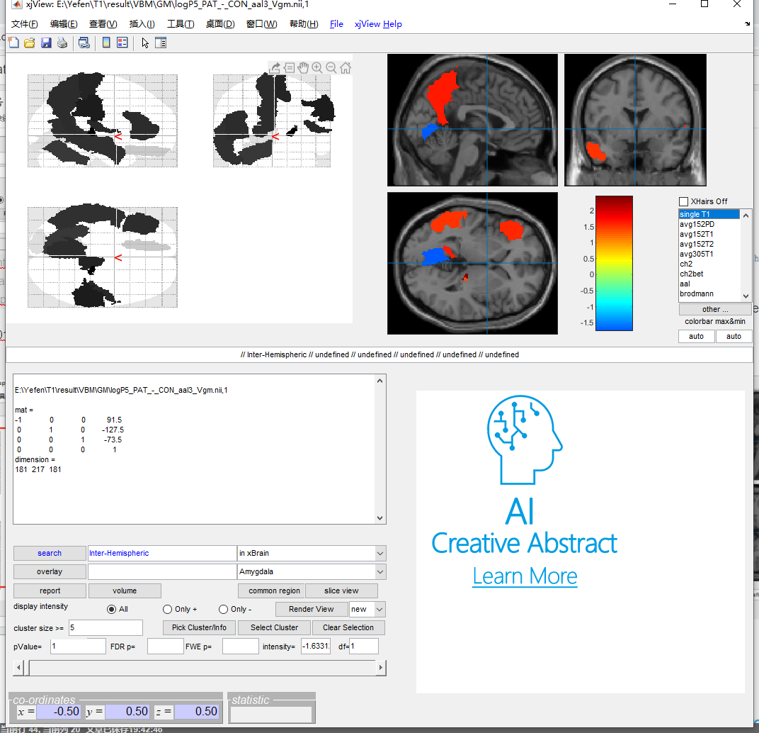Click the dock figure arrow at menu bar end

748,24
